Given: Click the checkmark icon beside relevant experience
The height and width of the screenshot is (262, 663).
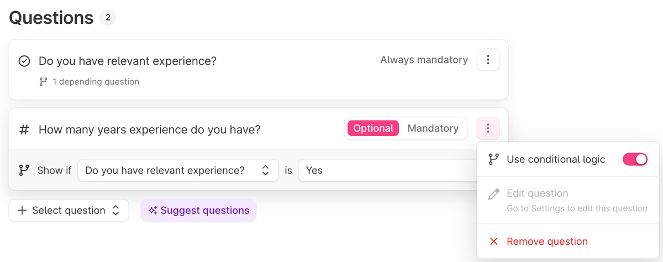Looking at the screenshot, I should (24, 61).
